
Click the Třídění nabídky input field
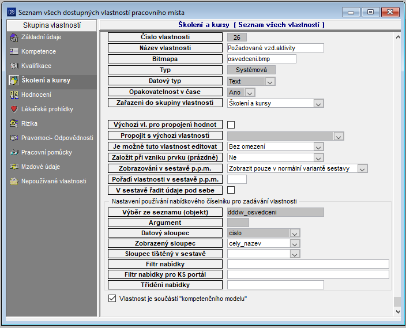[276, 285]
